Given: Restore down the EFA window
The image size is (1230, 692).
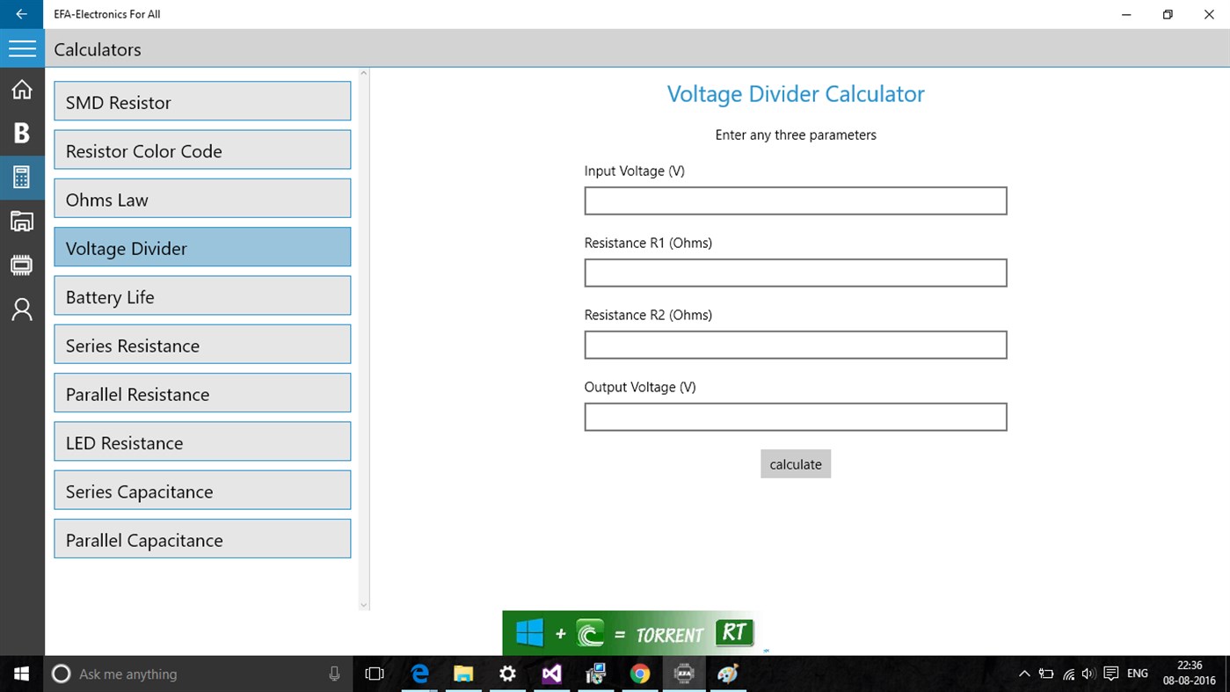Looking at the screenshot, I should (x=1168, y=14).
